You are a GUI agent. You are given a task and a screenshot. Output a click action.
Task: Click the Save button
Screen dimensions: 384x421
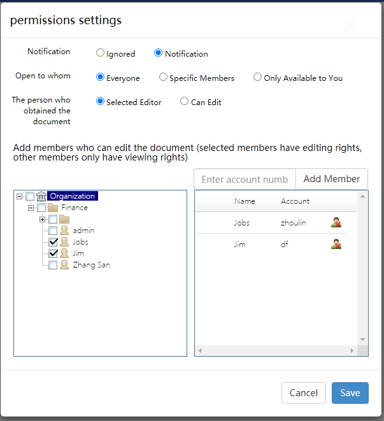click(350, 393)
